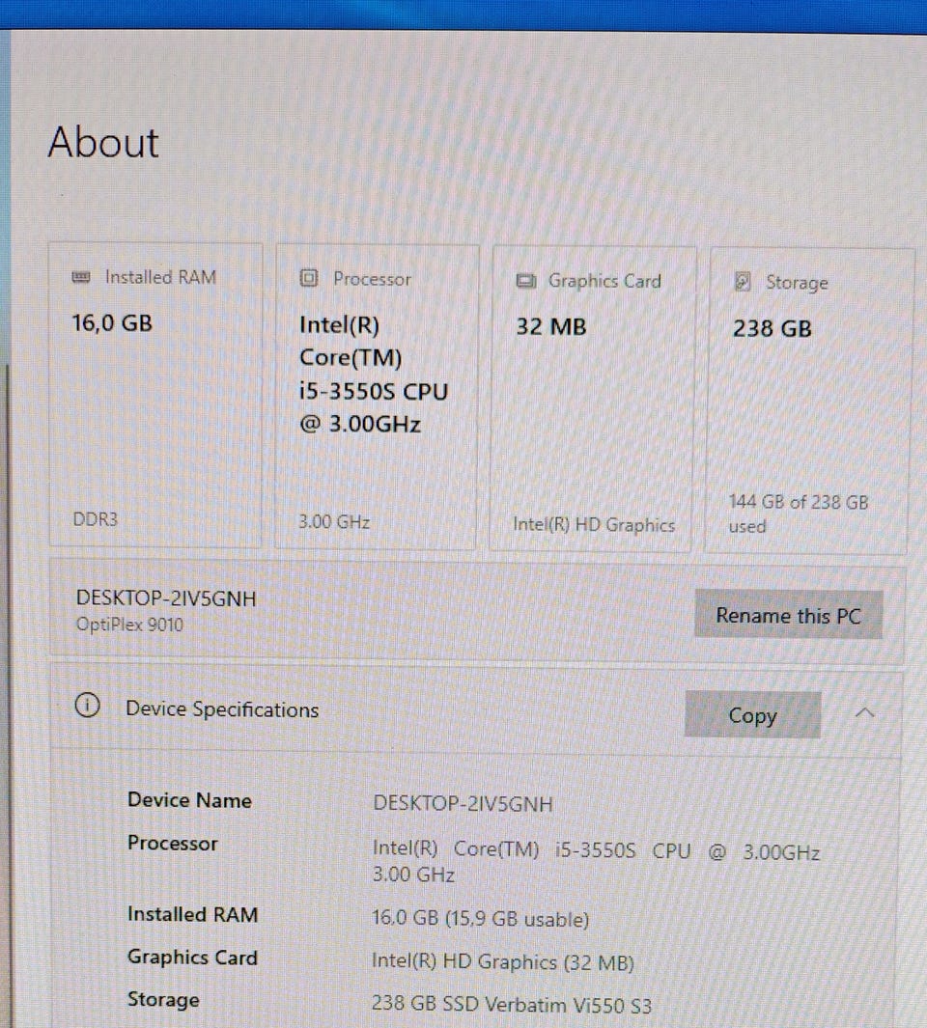Image resolution: width=927 pixels, height=1028 pixels.
Task: Click the OptiPlex 9010 model name
Action: [130, 625]
